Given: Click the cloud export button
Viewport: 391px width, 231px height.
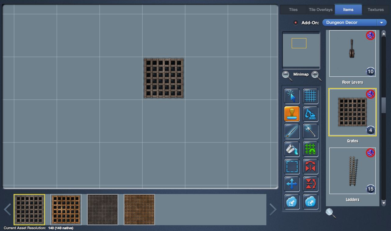Looking at the screenshot, I should pos(310,202).
